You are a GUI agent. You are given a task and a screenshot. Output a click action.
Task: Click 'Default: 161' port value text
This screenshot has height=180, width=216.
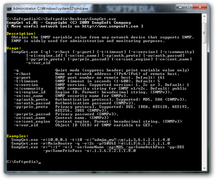[x=150, y=77]
